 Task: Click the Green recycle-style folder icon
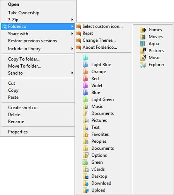[85, 162]
